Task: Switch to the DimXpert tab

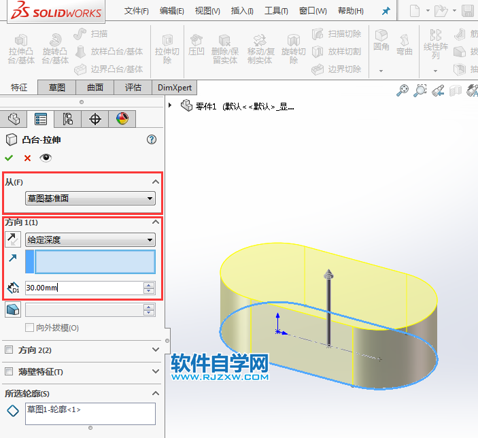Action: coord(174,88)
